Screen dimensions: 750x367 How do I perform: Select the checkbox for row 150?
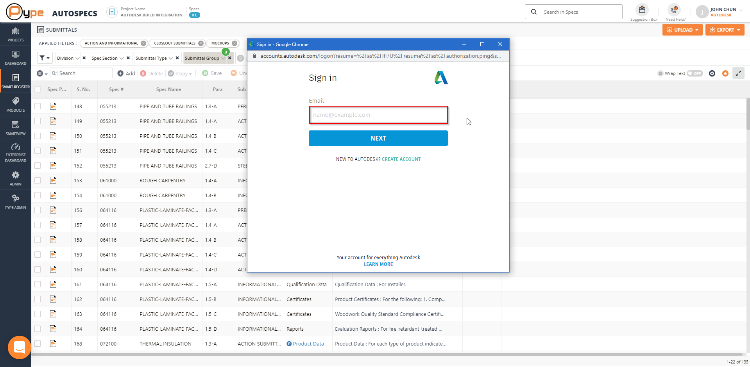click(38, 136)
